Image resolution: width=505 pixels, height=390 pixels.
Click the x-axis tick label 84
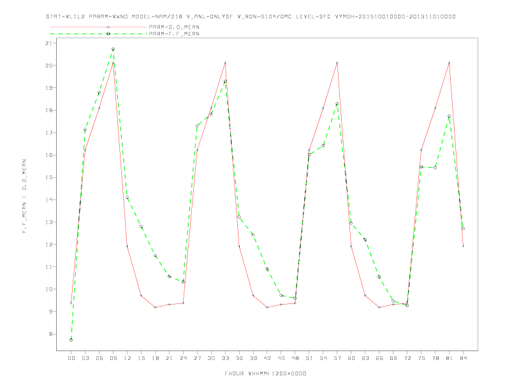pyautogui.click(x=463, y=358)
